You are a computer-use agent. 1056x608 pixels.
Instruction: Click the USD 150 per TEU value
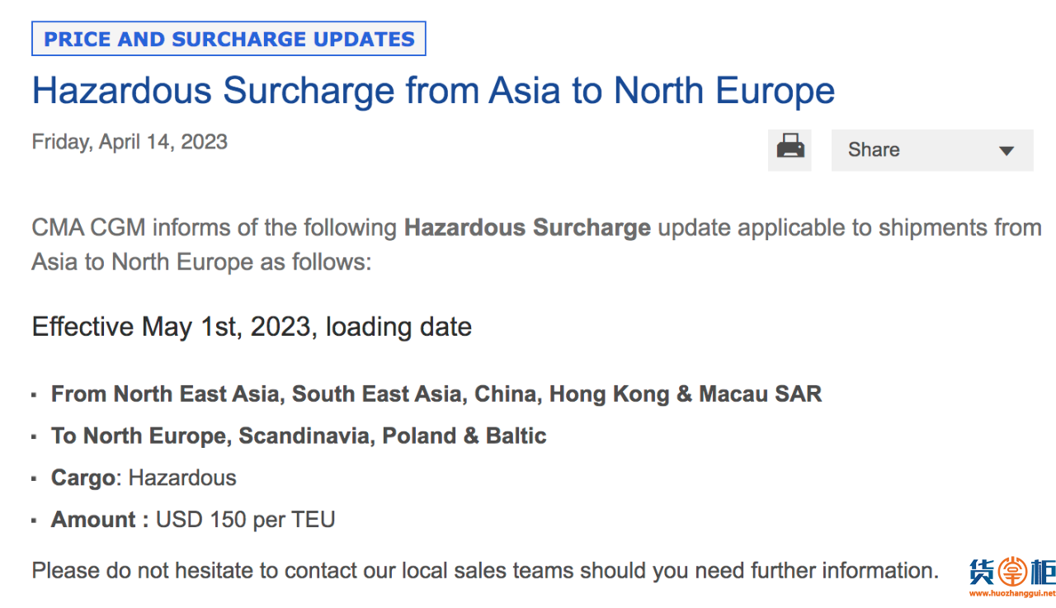pyautogui.click(x=245, y=520)
